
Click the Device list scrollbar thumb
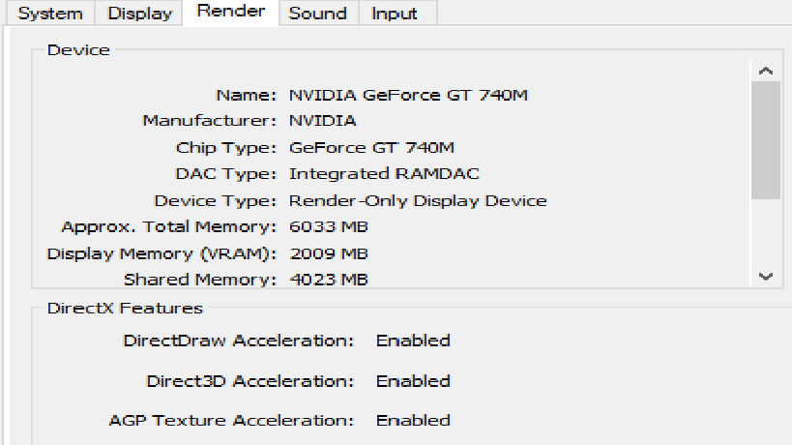(766, 140)
